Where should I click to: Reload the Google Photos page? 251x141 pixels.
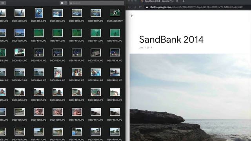click(x=140, y=7)
